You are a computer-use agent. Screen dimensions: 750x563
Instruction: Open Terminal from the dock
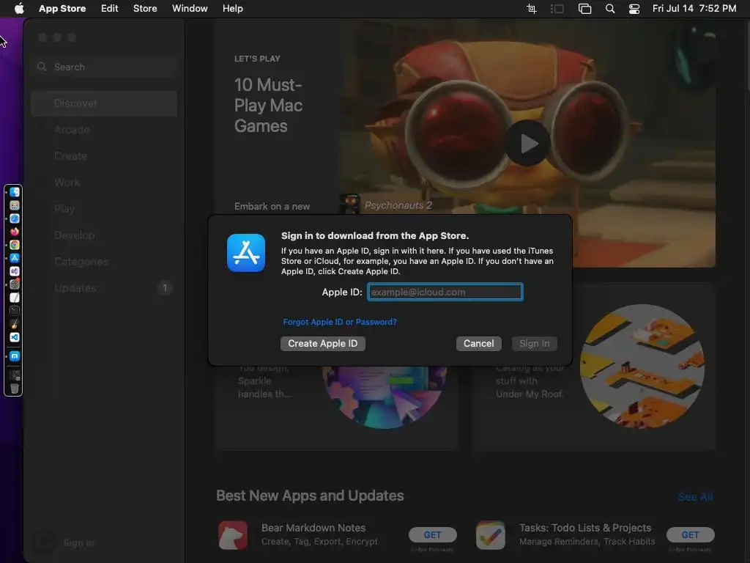click(15, 311)
